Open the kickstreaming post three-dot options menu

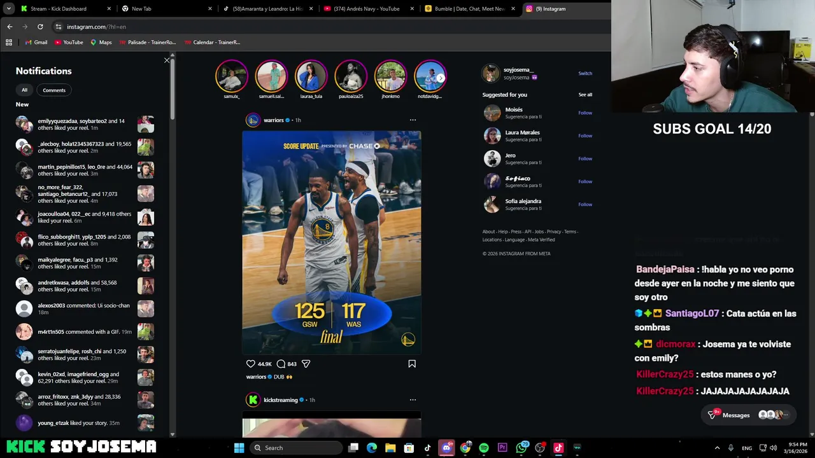(x=413, y=399)
